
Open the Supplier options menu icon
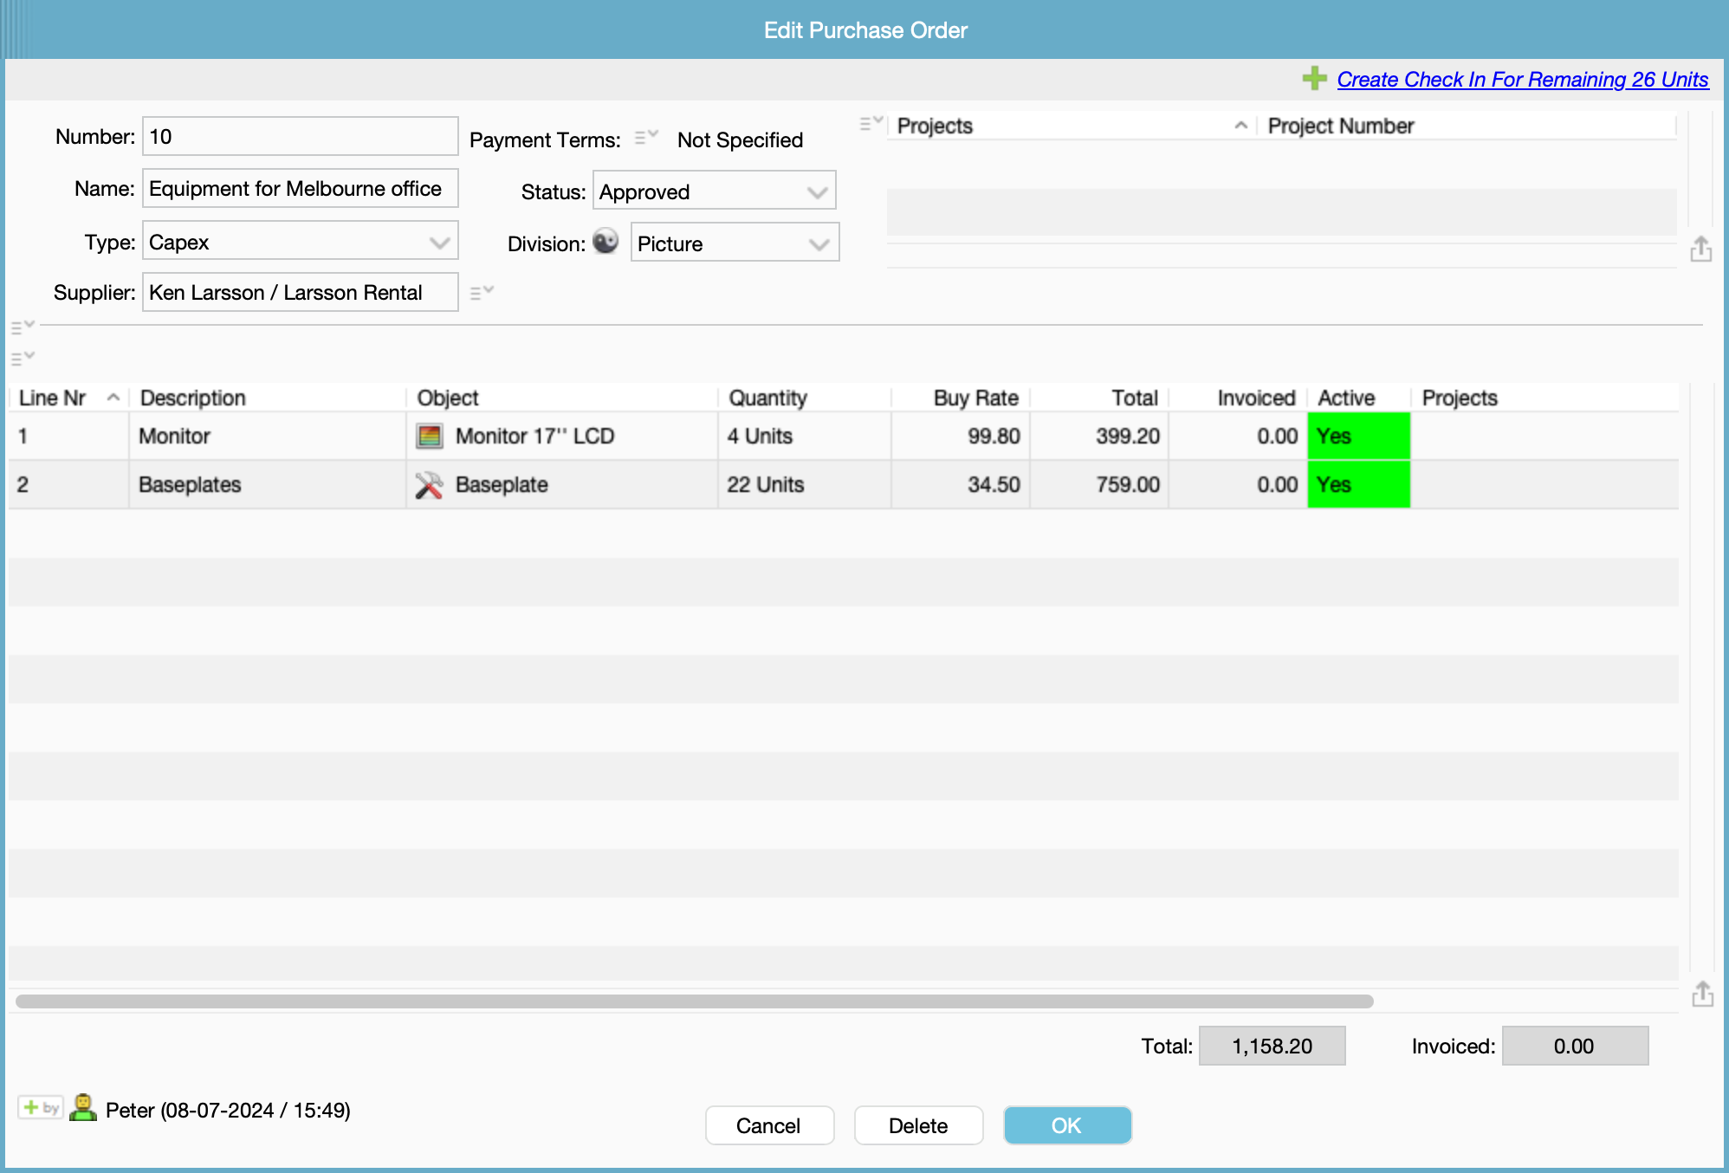(x=482, y=293)
